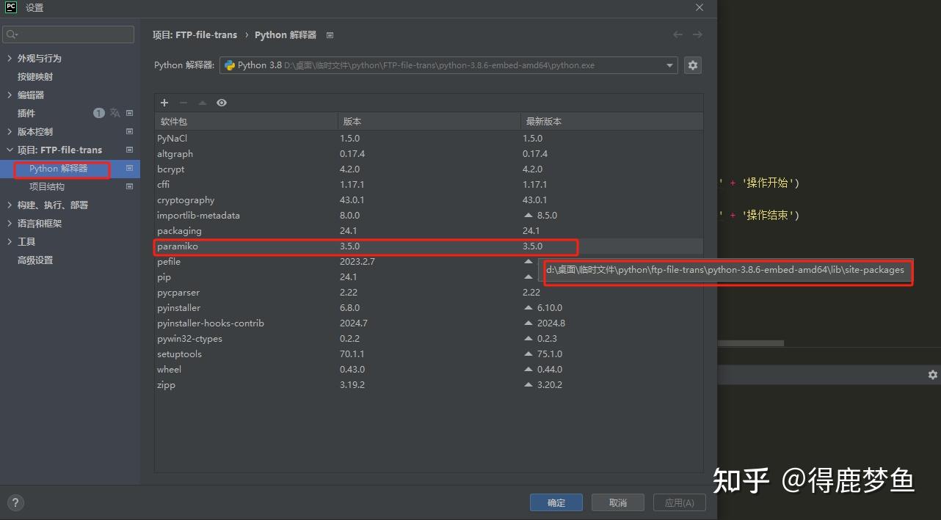Image resolution: width=941 pixels, height=520 pixels.
Task: Click the upgrade arrow icon above package list
Action: [202, 103]
